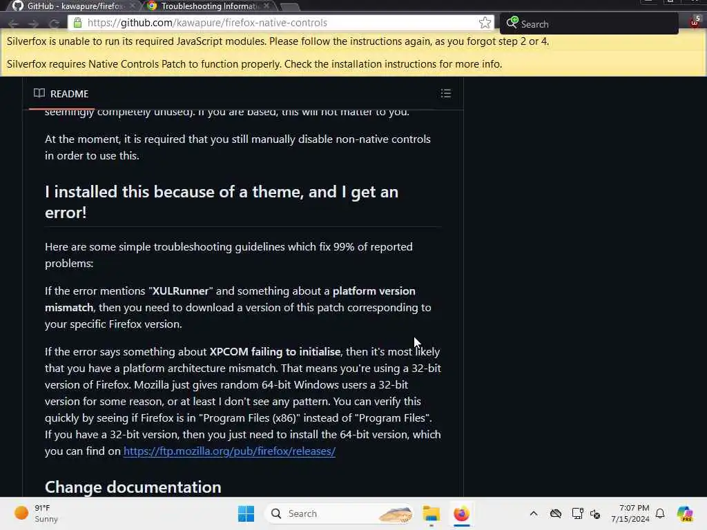707x530 pixels.
Task: Click the taskbar Search box
Action: coord(340,513)
